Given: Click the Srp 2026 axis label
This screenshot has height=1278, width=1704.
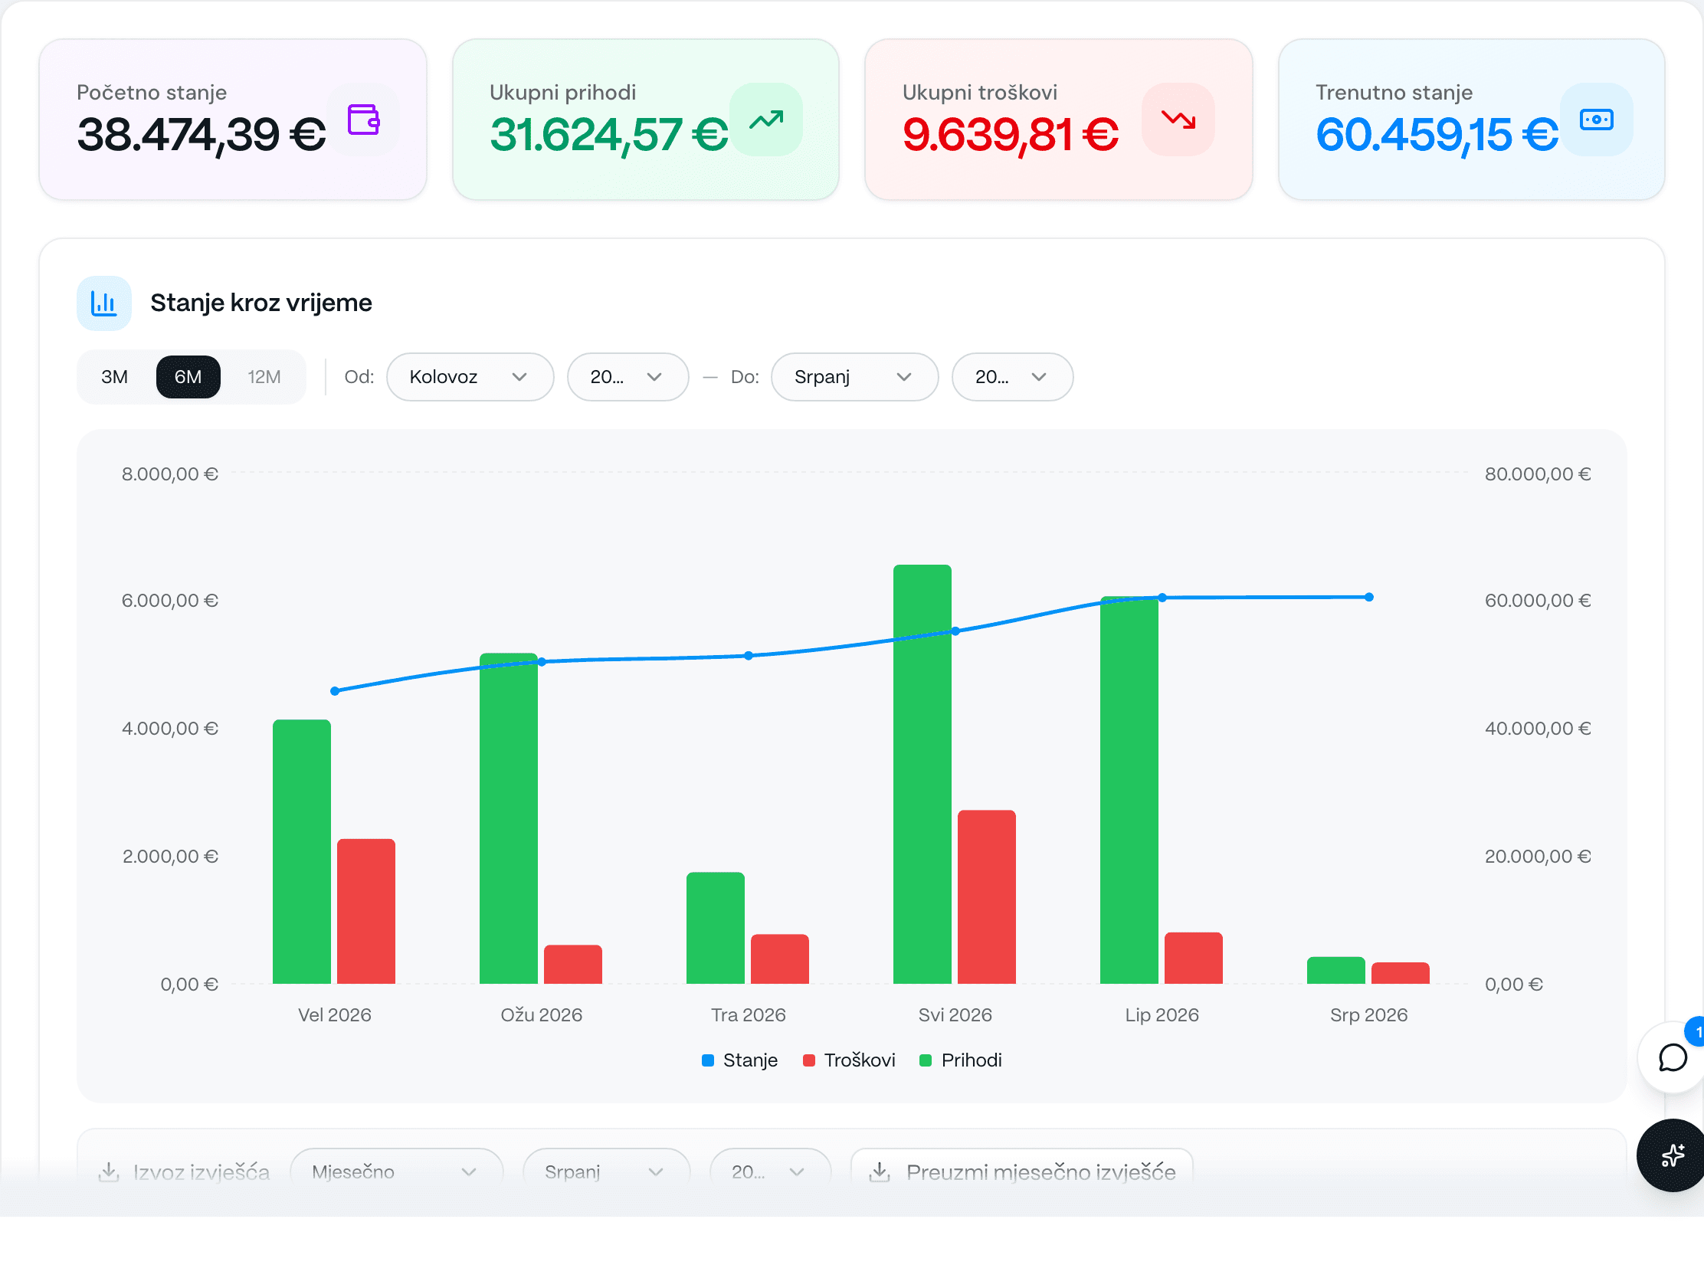Looking at the screenshot, I should coord(1369,1014).
